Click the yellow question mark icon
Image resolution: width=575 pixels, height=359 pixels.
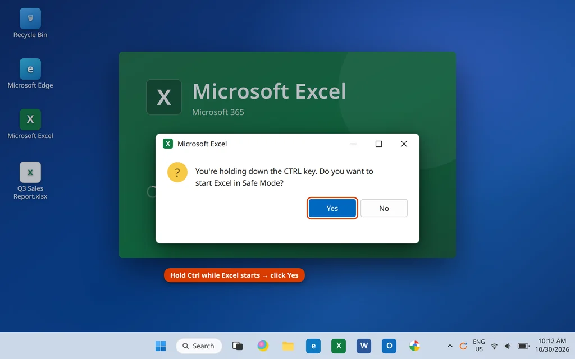click(x=177, y=172)
